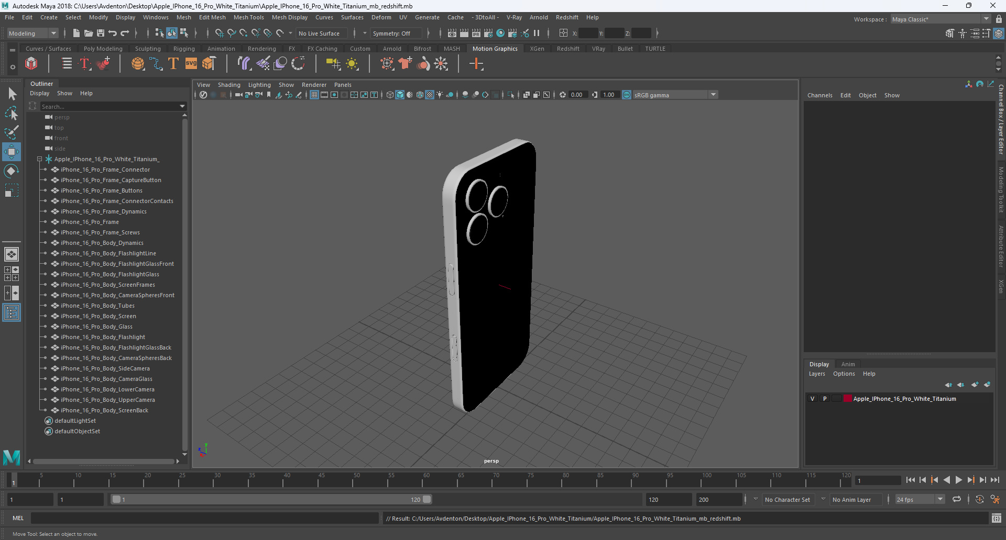This screenshot has height=540, width=1006.
Task: Open the Redshift menu
Action: (567, 17)
